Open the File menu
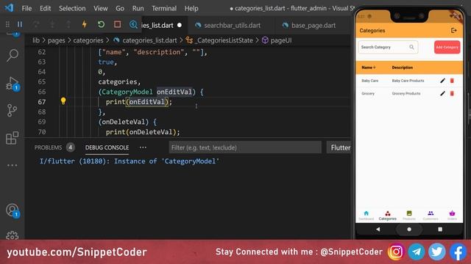The image size is (471, 264). [26, 8]
